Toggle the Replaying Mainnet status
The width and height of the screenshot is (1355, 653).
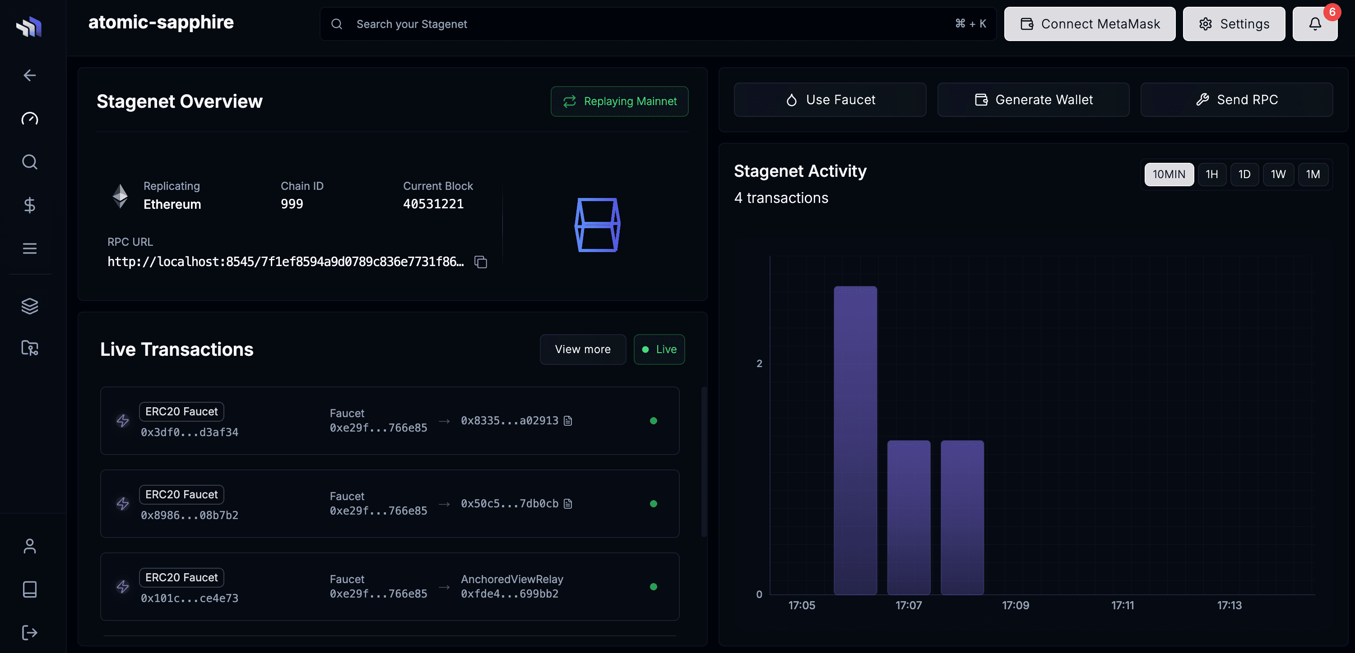619,101
